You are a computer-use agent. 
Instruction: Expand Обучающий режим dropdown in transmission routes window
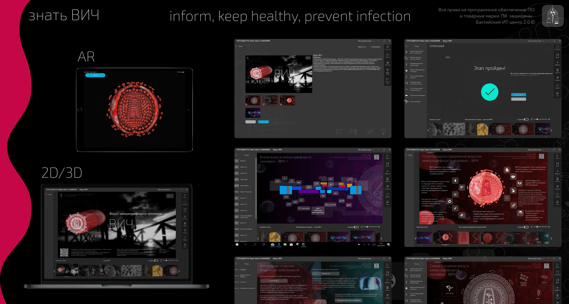click(536, 150)
